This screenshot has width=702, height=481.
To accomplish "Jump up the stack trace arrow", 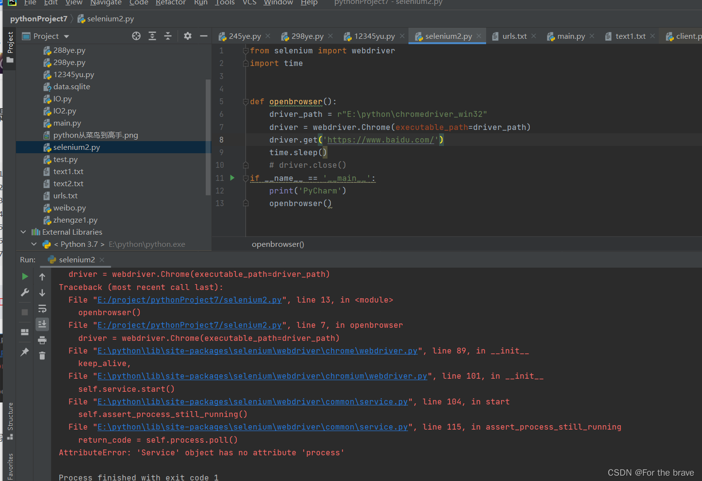I will click(42, 277).
